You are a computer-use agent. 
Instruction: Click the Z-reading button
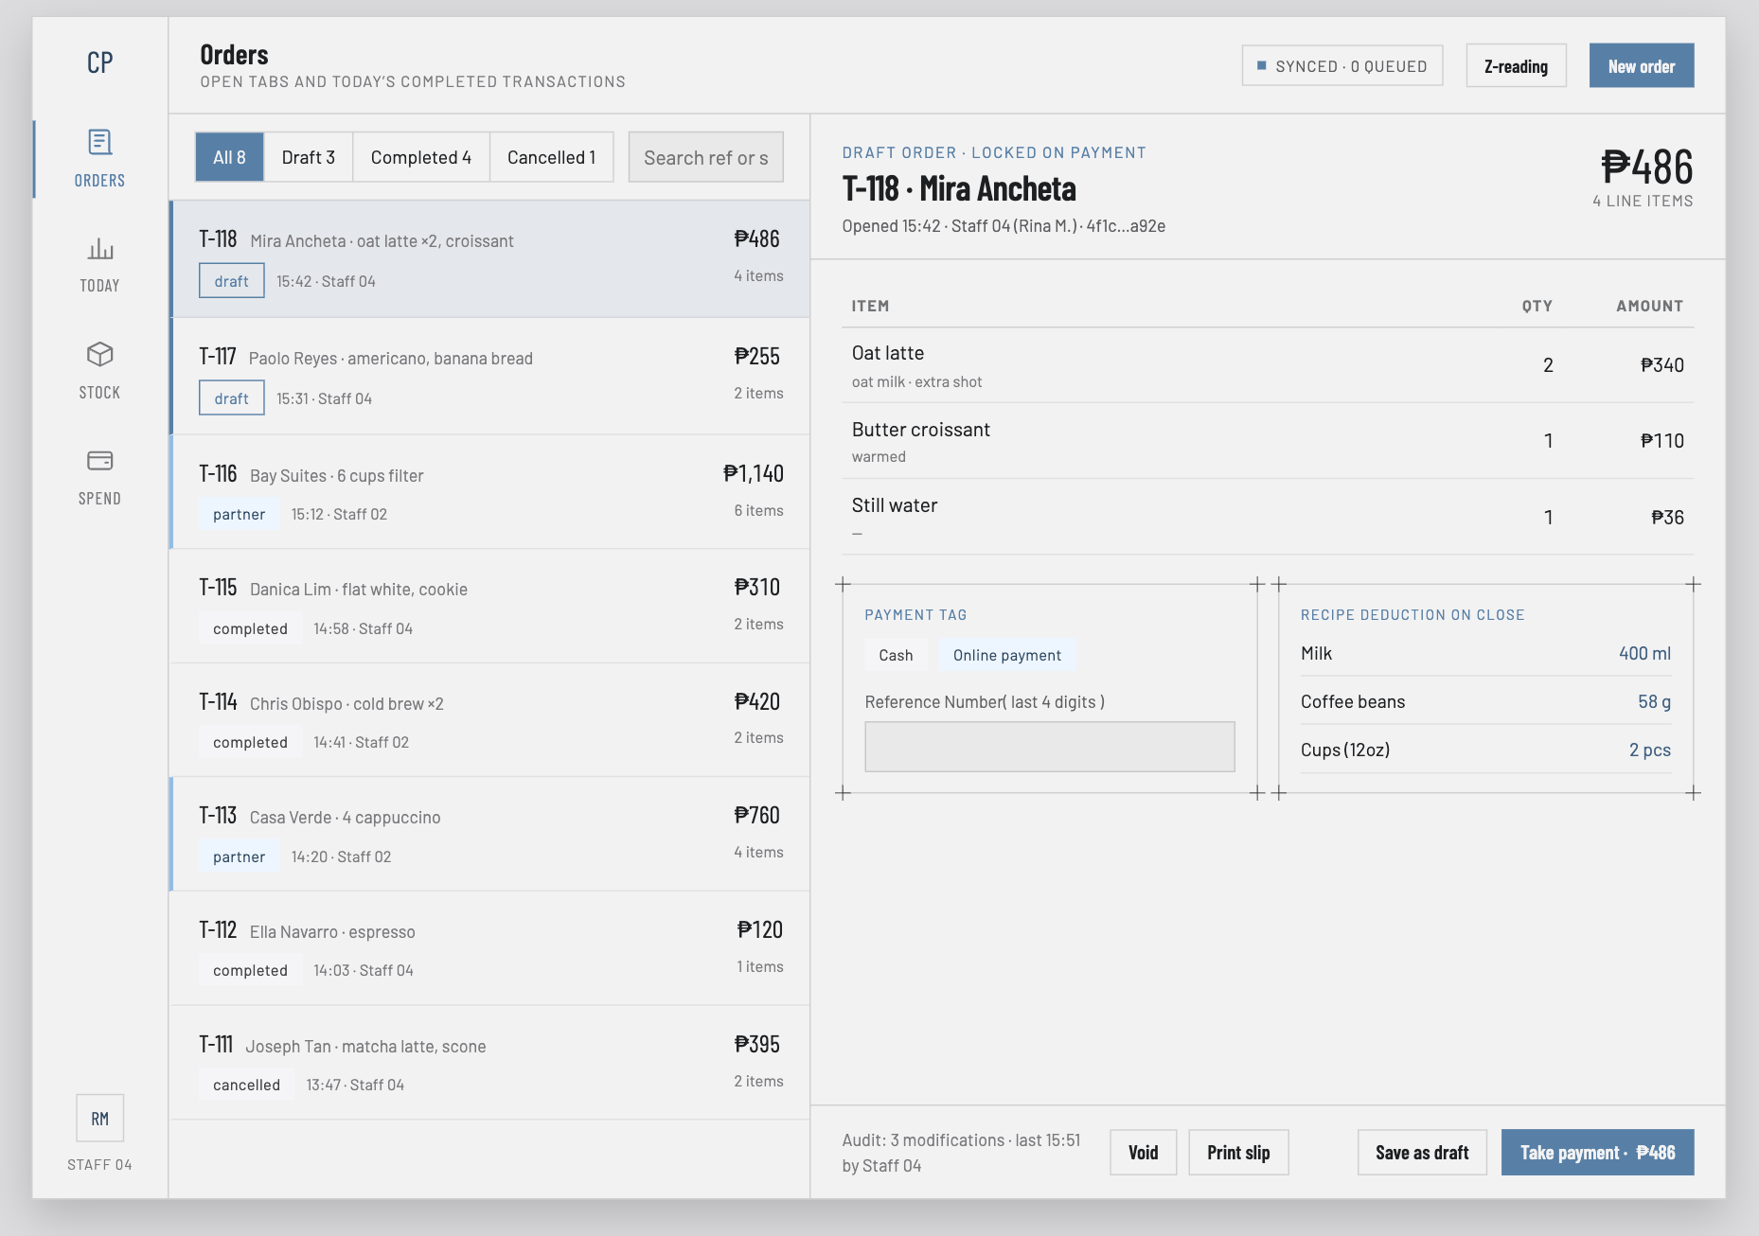point(1516,66)
